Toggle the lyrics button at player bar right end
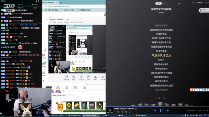Image resolution: width=209 pixels, height=117 pixels. point(207,110)
